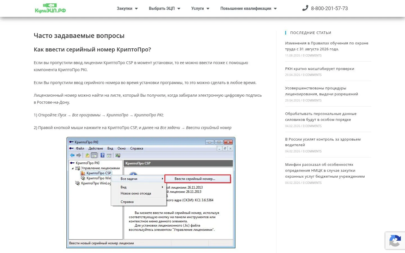Screen dimensions: 405x253
Task: Click the КриптоПро CSP license icon in the tree
Action: 83,173
